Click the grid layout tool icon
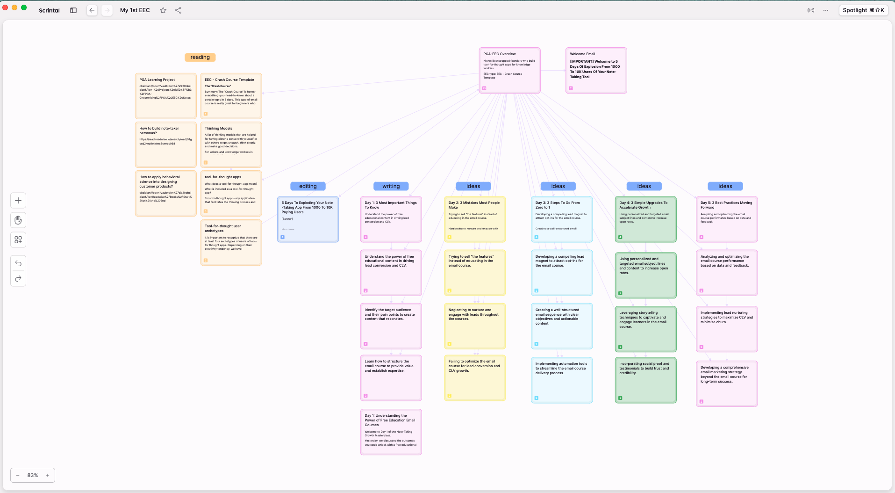This screenshot has height=493, width=895. [18, 240]
